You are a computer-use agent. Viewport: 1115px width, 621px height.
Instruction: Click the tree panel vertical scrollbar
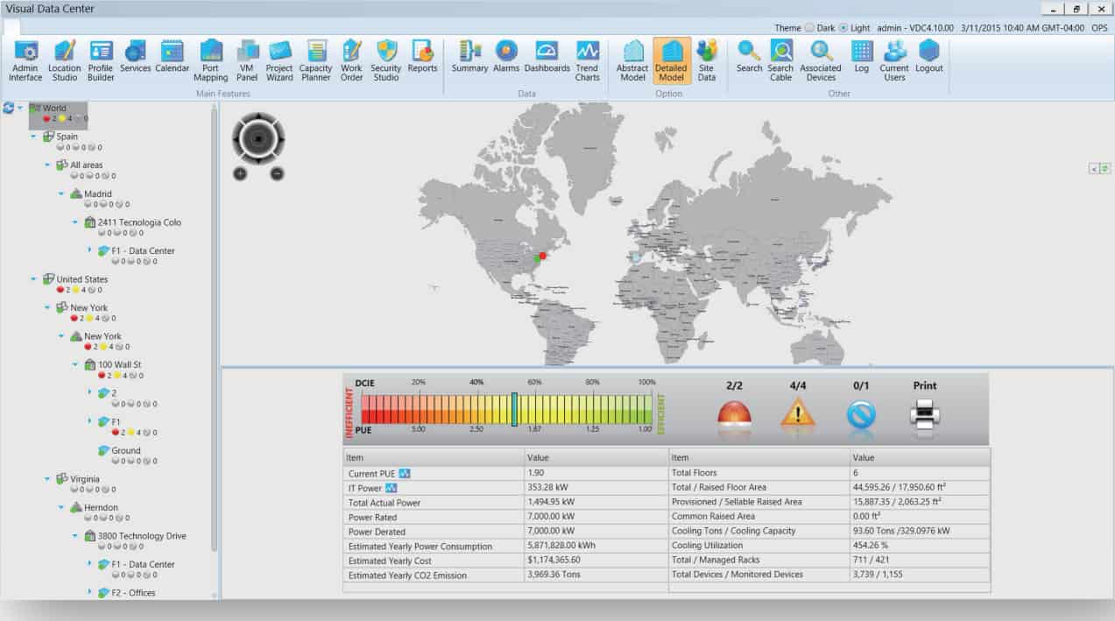pyautogui.click(x=215, y=328)
